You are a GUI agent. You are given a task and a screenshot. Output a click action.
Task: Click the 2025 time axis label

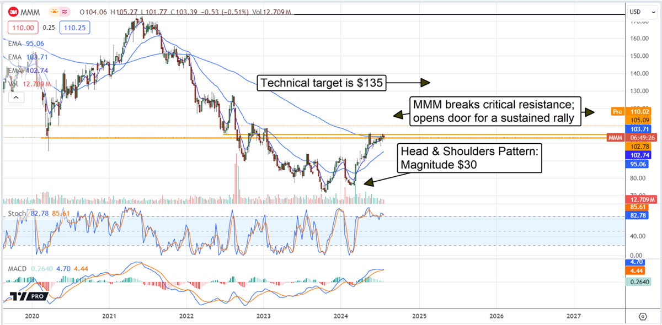(x=419, y=316)
